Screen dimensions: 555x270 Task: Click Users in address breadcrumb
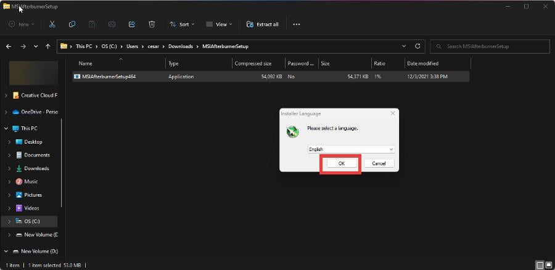[x=132, y=46]
